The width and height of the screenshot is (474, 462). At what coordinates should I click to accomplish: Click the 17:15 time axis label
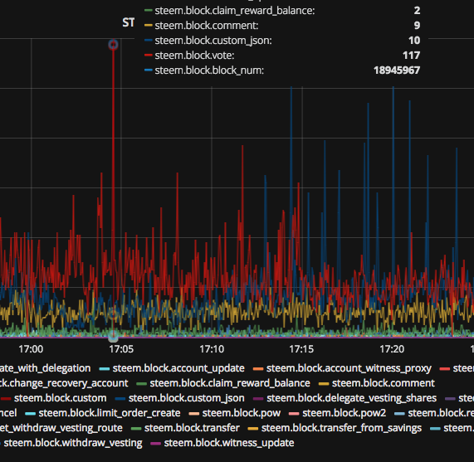pos(301,349)
